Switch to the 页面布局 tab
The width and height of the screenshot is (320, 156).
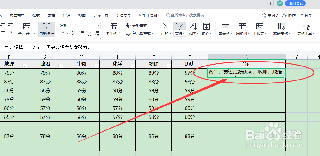(x=17, y=15)
